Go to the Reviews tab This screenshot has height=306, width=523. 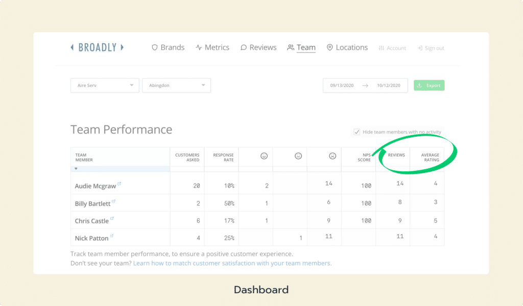(258, 47)
